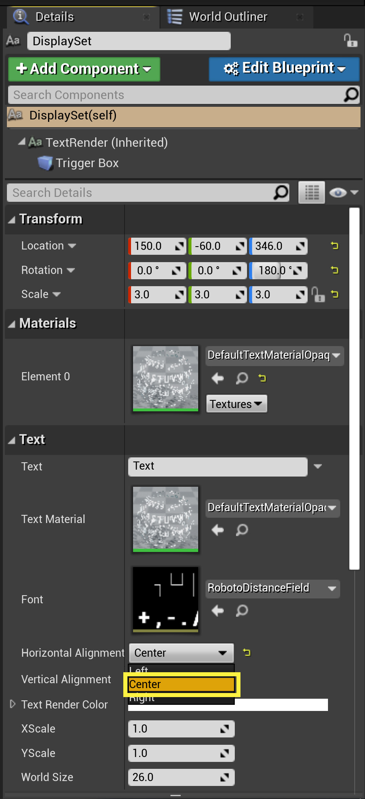Reset Location to default value
This screenshot has height=799, width=365.
click(334, 245)
